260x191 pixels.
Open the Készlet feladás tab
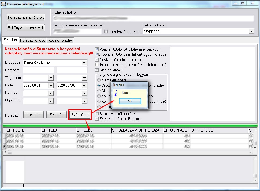point(61,40)
